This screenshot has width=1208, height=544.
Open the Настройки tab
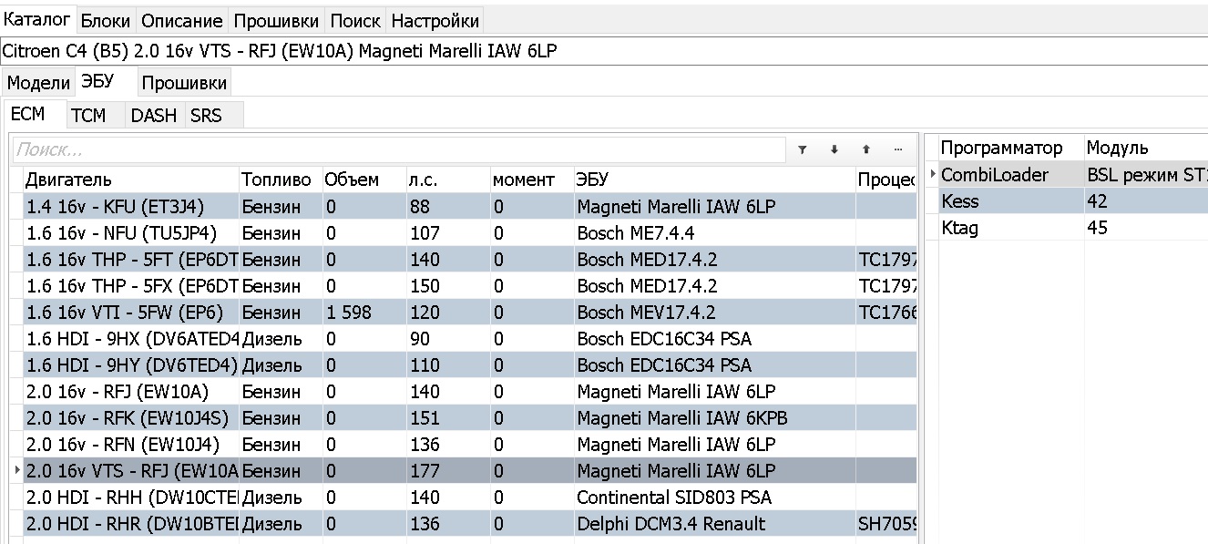coord(435,20)
